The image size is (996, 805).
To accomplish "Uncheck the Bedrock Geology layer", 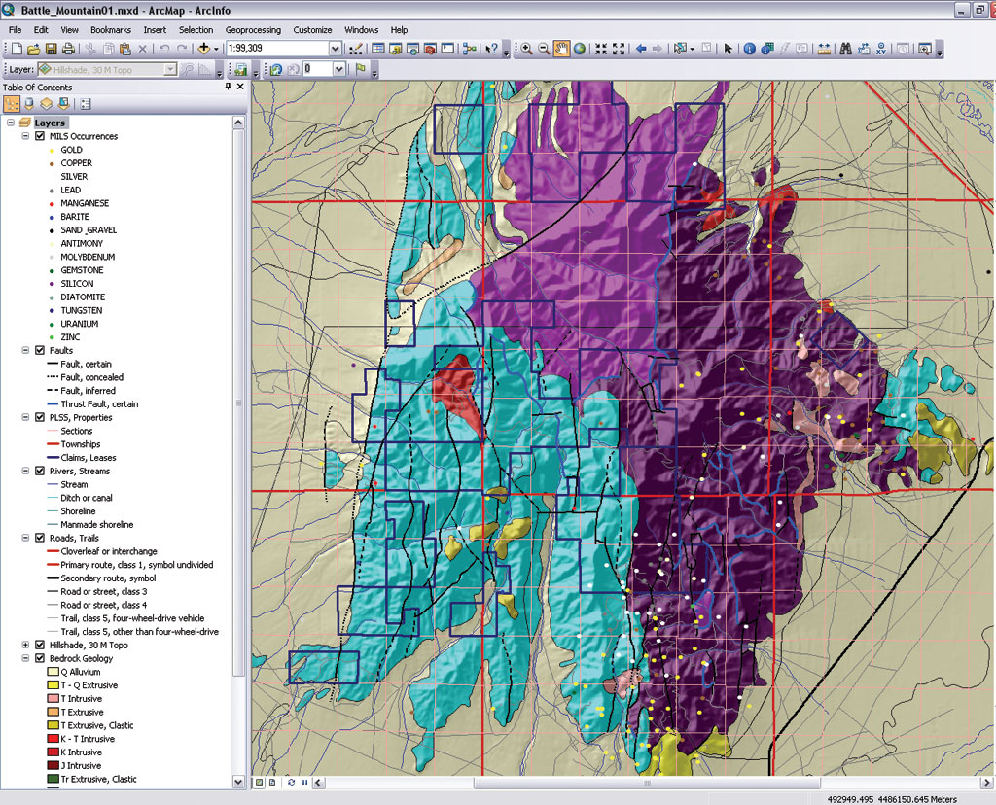I will (x=40, y=658).
